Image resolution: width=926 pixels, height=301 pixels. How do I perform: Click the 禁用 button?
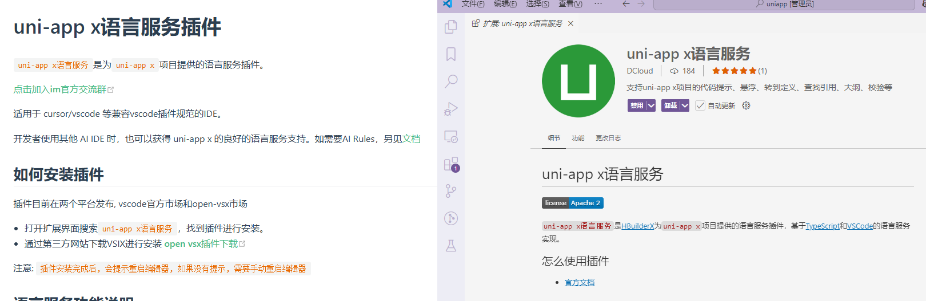(x=637, y=105)
